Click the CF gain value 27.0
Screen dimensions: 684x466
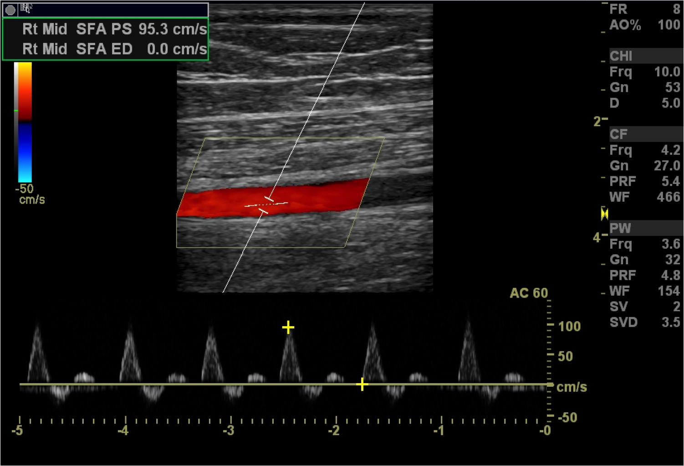point(667,166)
